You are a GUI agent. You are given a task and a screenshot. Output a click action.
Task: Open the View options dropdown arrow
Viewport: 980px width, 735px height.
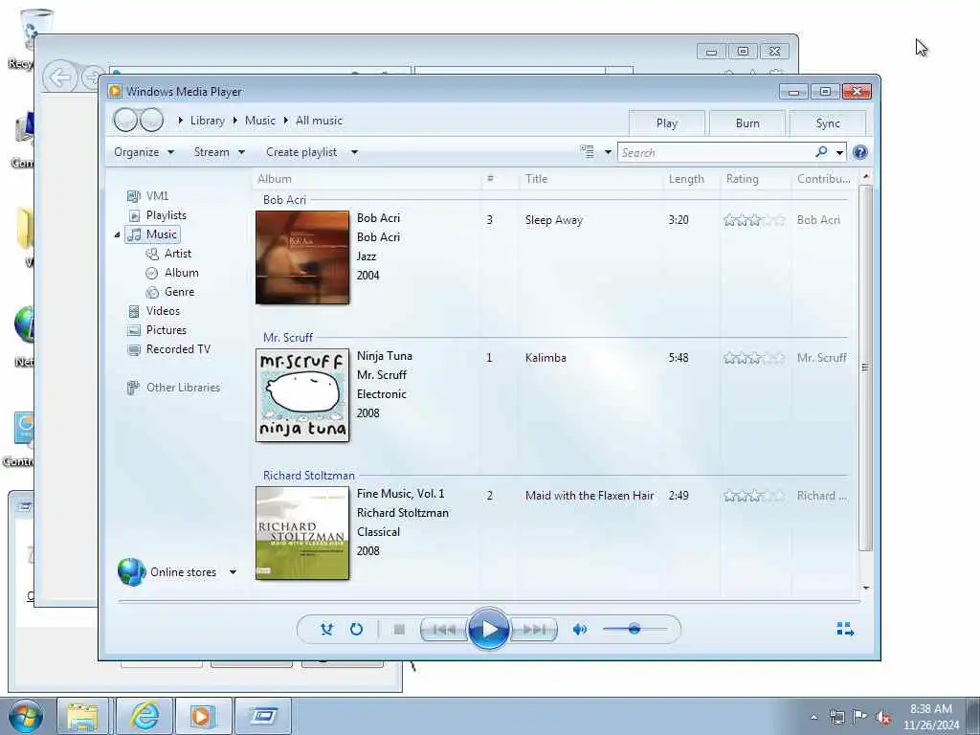[x=608, y=152]
